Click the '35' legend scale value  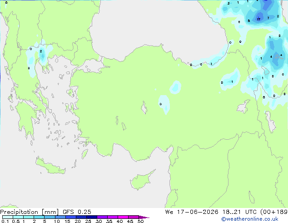pyautogui.click(x=109, y=221)
